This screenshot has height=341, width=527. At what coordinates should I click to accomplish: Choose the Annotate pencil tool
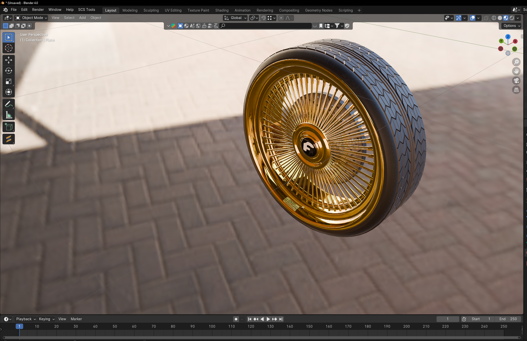point(9,104)
